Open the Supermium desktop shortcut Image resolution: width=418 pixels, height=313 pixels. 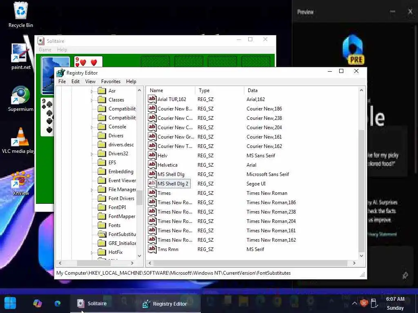click(x=21, y=99)
